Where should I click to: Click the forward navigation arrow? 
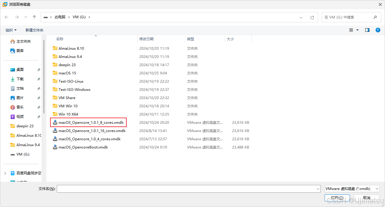pyautogui.click(x=16, y=17)
